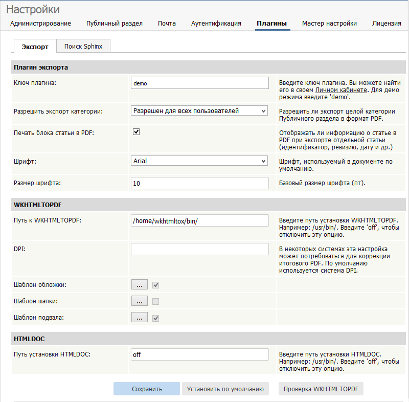
Task: Open the 'Лицензия' tab
Action: click(387, 23)
